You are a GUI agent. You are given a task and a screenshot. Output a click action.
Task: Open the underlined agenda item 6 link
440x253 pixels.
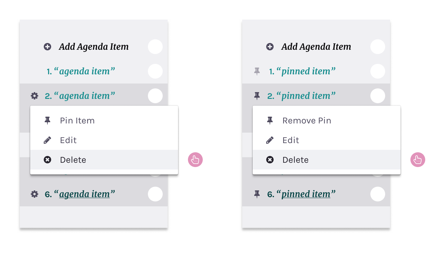point(84,194)
